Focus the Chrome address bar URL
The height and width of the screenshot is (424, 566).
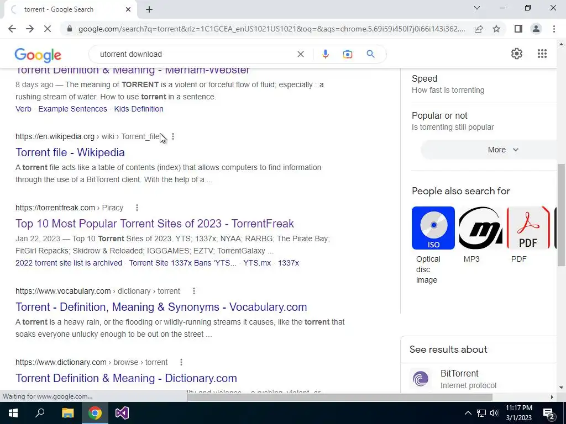pyautogui.click(x=271, y=29)
